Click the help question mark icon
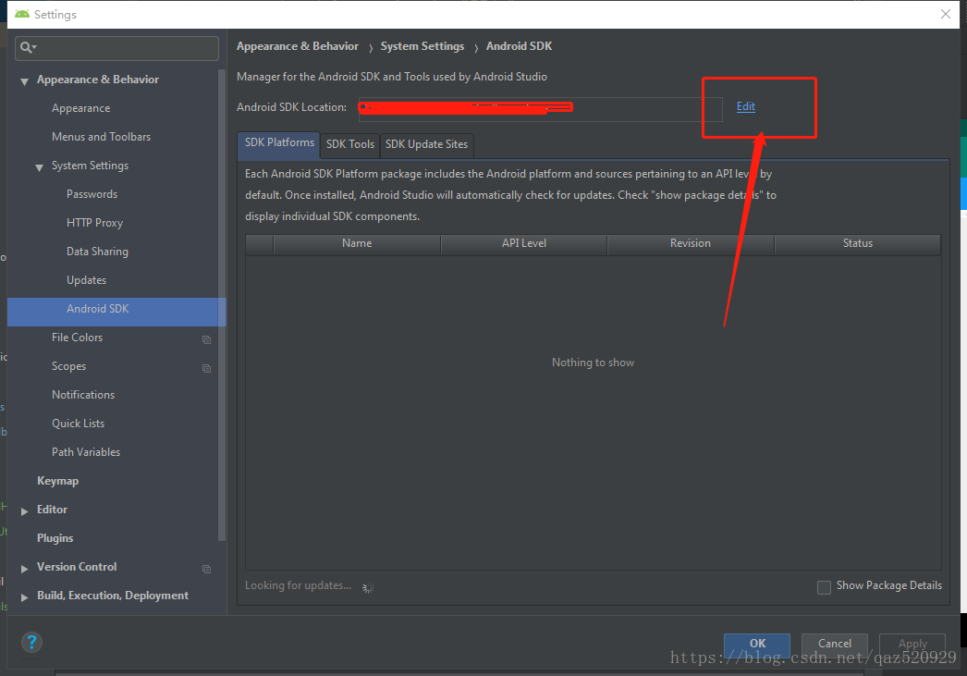Screen dimensions: 967x676 [x=31, y=643]
